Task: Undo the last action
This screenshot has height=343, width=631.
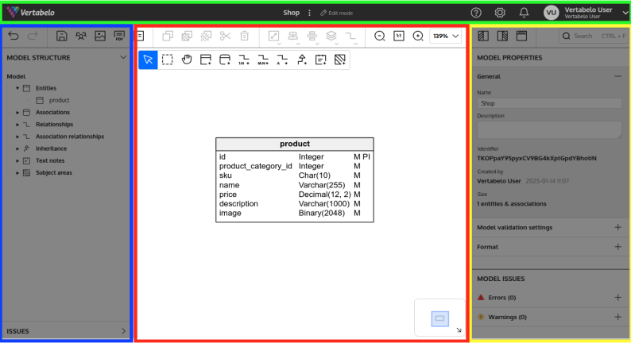Action: coord(14,36)
